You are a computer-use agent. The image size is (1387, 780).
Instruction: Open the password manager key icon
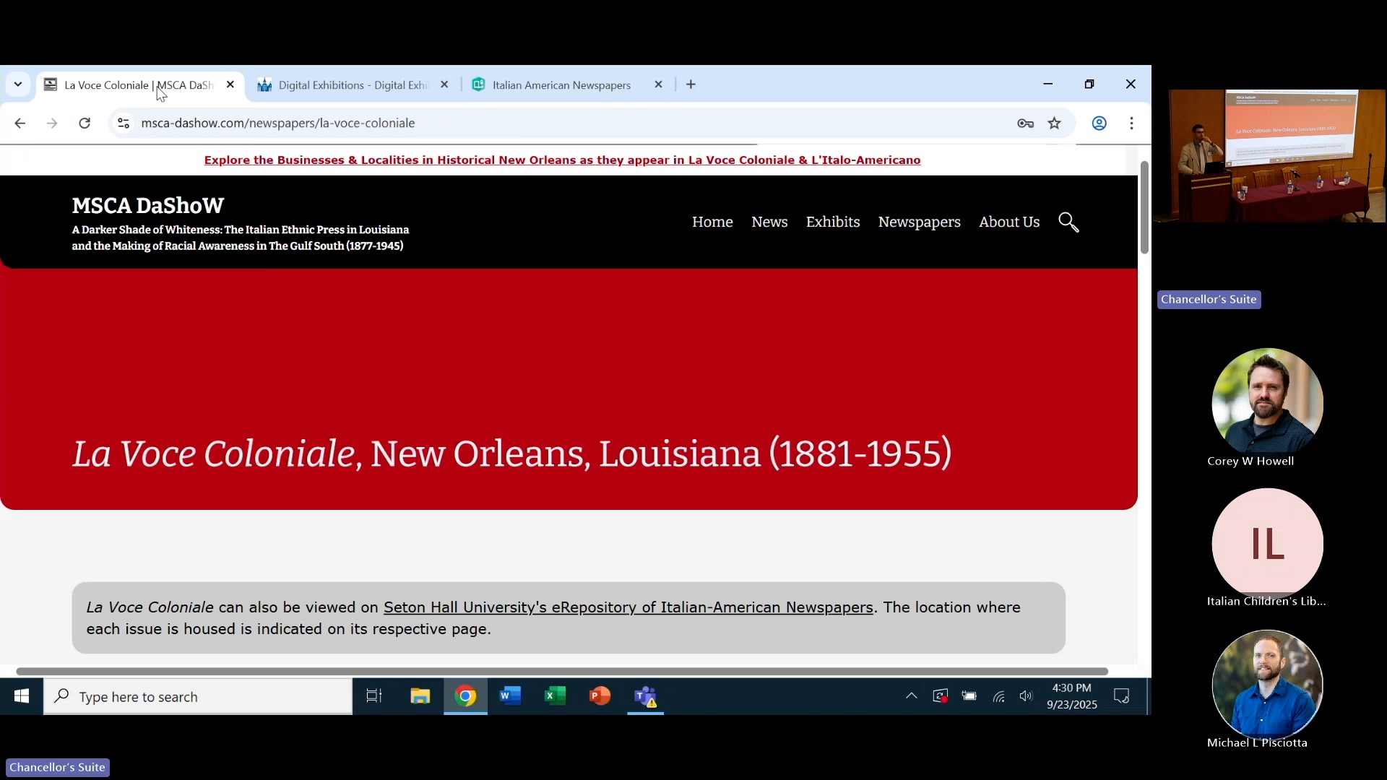click(1025, 123)
